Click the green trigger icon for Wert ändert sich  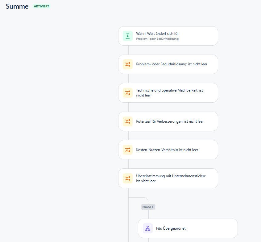(x=128, y=36)
